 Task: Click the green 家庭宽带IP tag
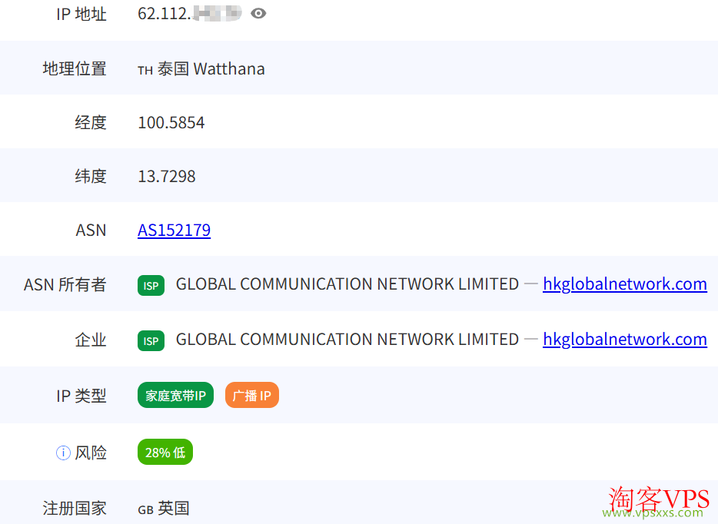click(x=175, y=396)
